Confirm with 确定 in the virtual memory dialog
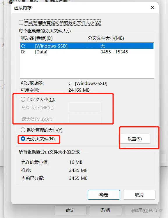Image resolution: width=168 pixels, height=218 pixels. coord(104,195)
